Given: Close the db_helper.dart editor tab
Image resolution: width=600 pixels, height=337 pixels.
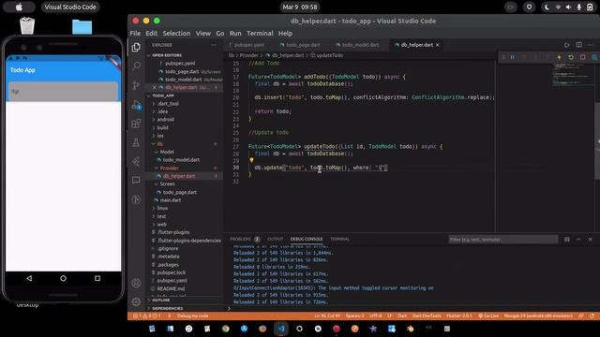Looking at the screenshot, I should (438, 45).
